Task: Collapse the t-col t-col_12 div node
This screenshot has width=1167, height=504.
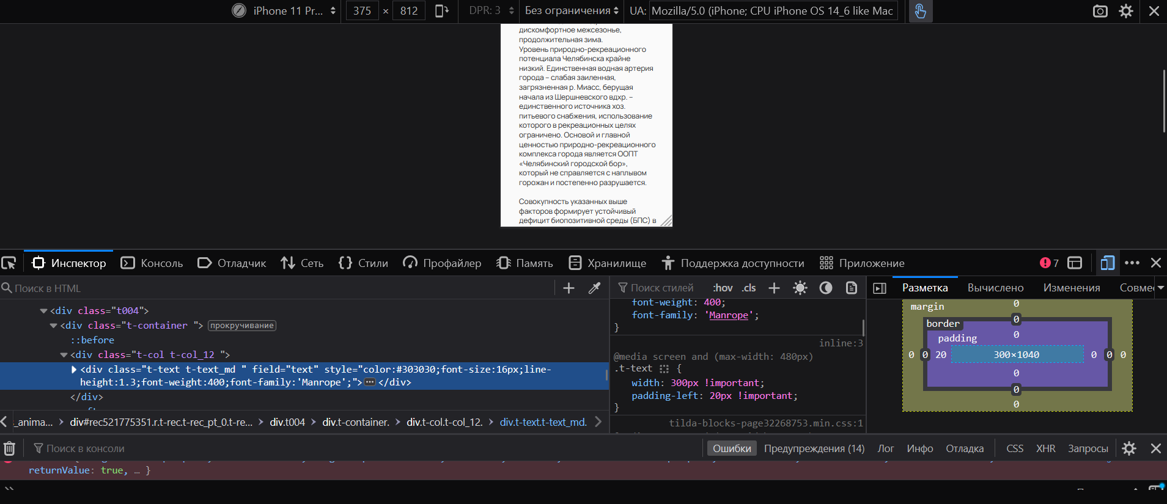Action: pos(64,355)
